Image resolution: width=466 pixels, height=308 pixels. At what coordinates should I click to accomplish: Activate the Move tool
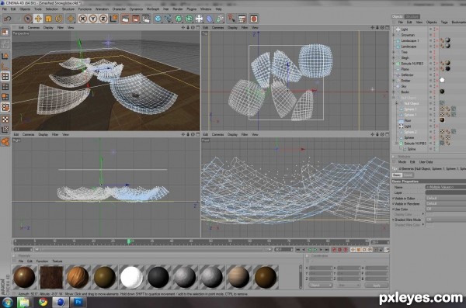pos(38,19)
